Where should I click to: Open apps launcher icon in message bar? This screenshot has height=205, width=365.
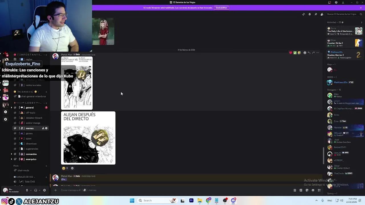coord(319,190)
